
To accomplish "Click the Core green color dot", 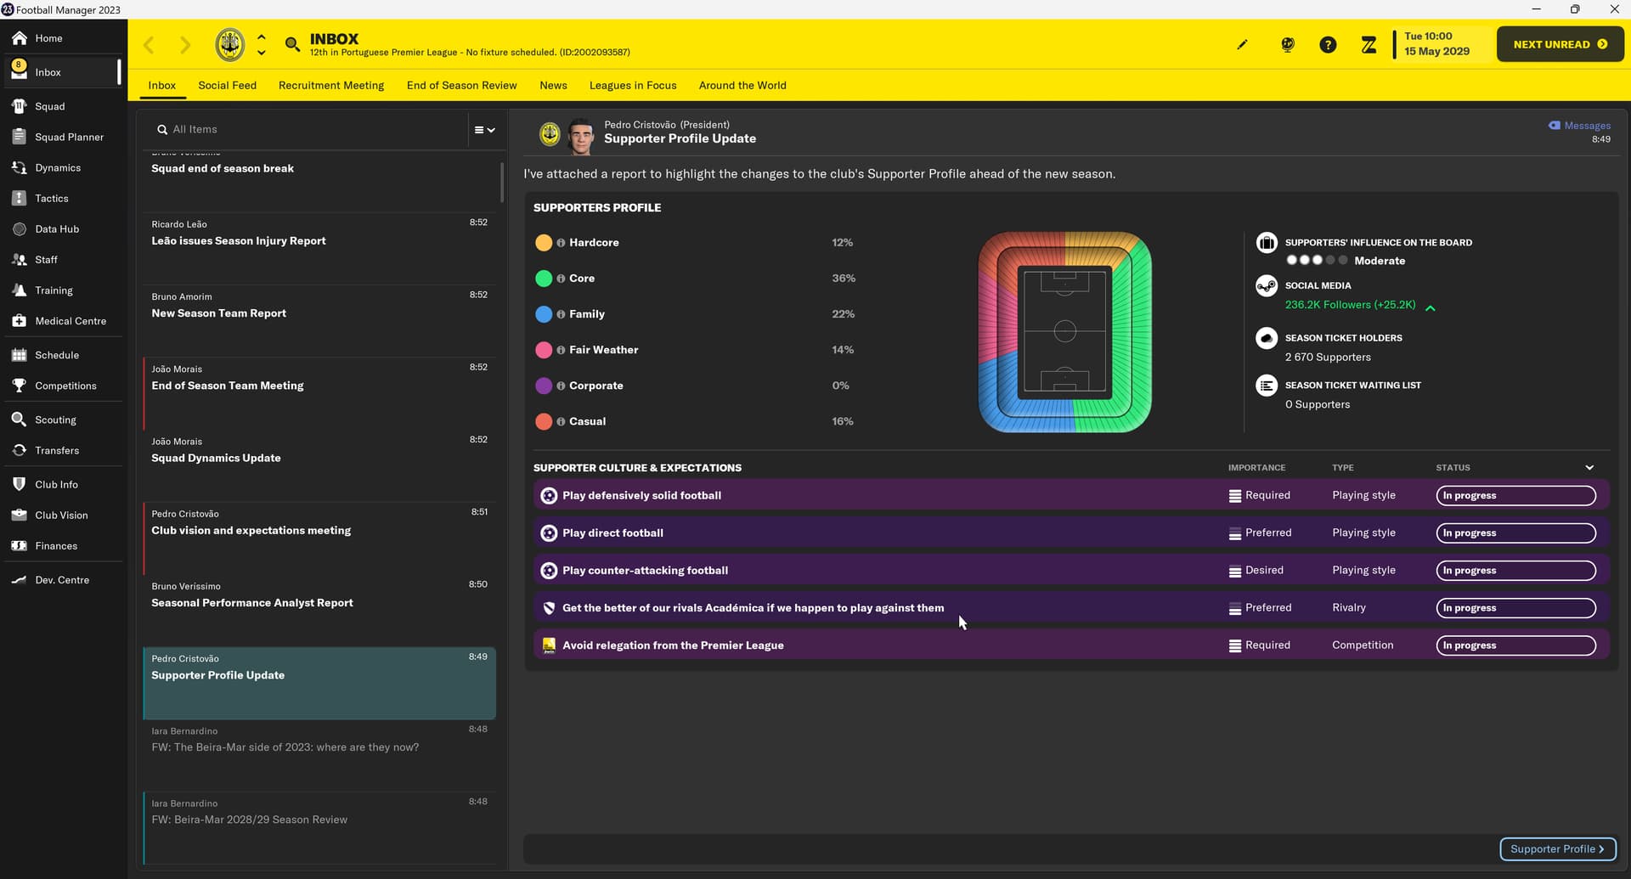I will coord(544,279).
